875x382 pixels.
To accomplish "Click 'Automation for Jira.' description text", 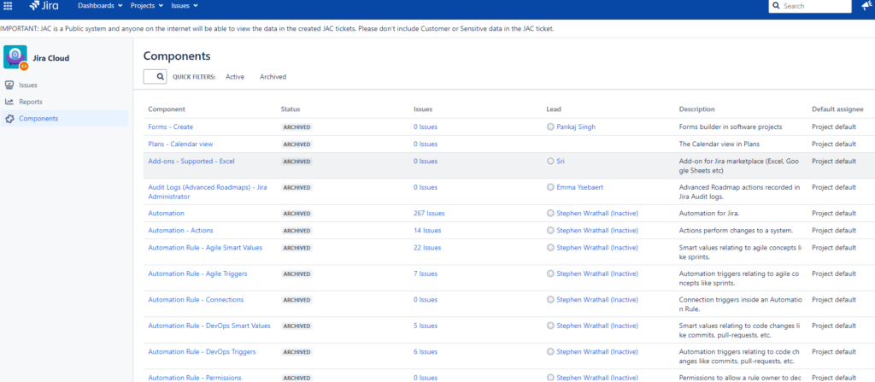I will 708,214.
